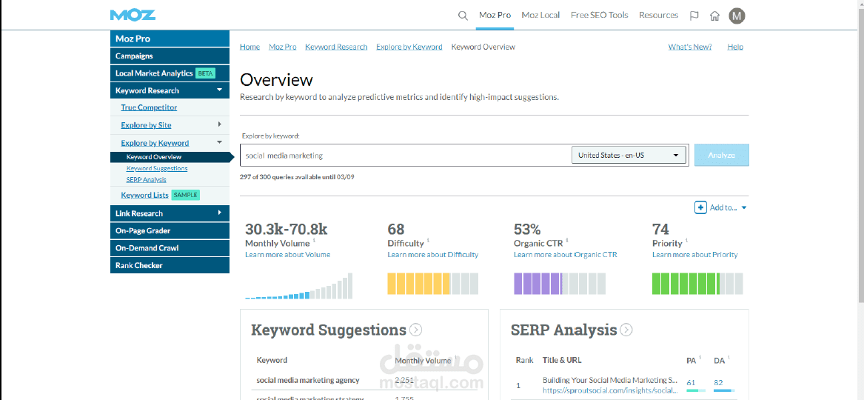The image size is (864, 400).
Task: Click the Analyze button
Action: click(x=721, y=156)
